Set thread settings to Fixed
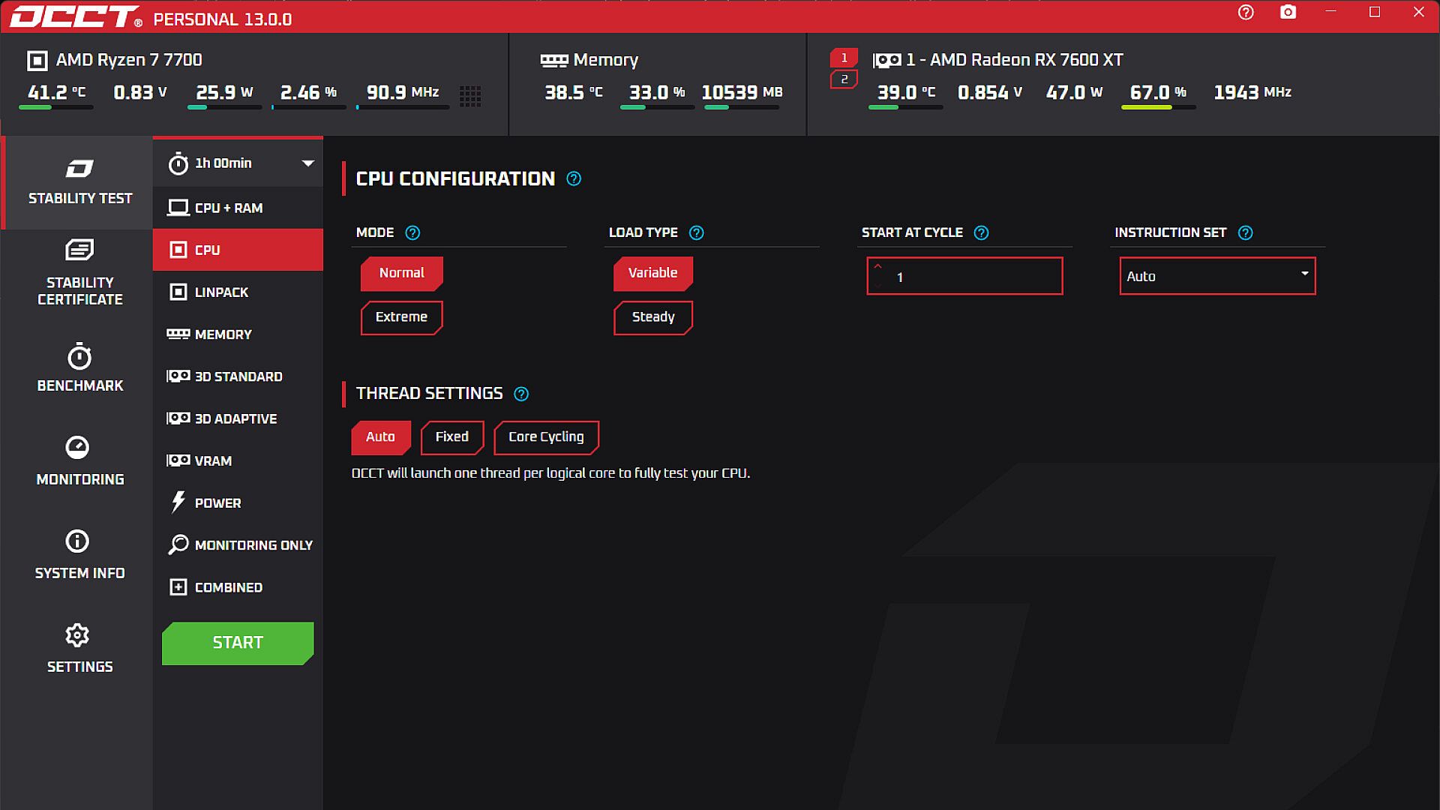1440x810 pixels. 451,437
